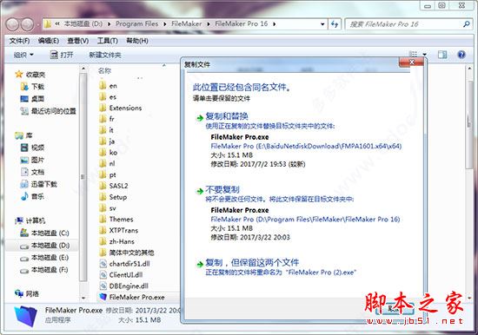Screen dimensions: 478x335
Task: Click the Back navigation arrow
Action: click(12, 24)
